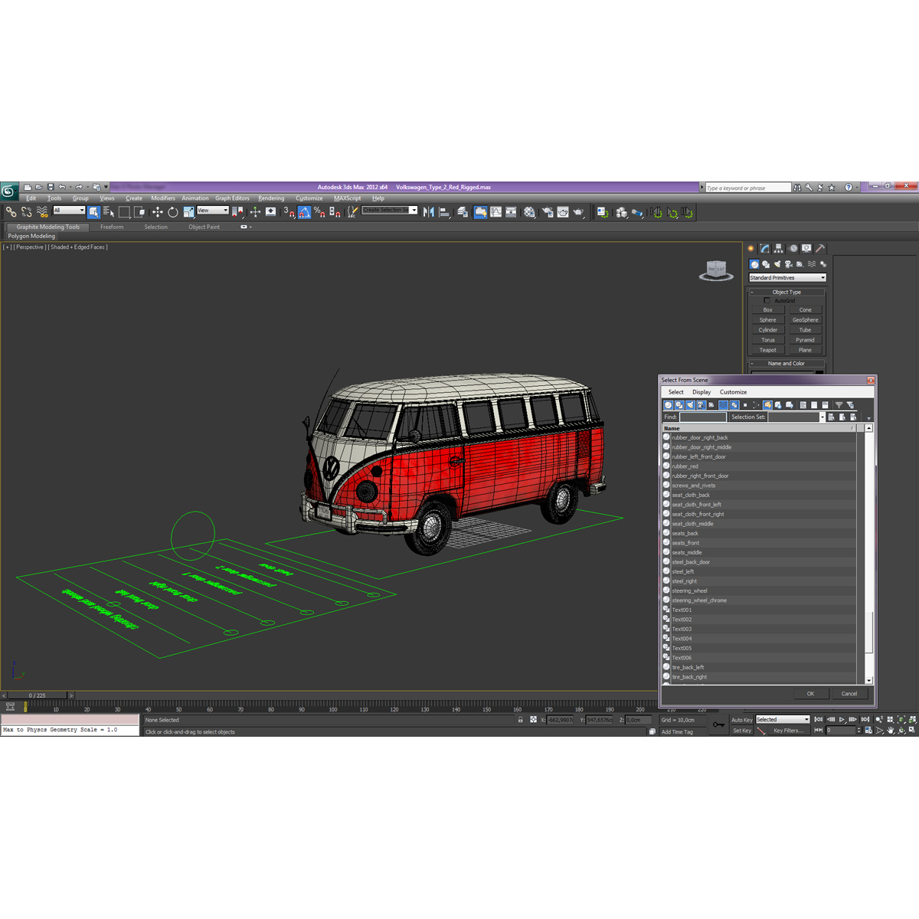Click the Mirror tool icon

point(429,212)
